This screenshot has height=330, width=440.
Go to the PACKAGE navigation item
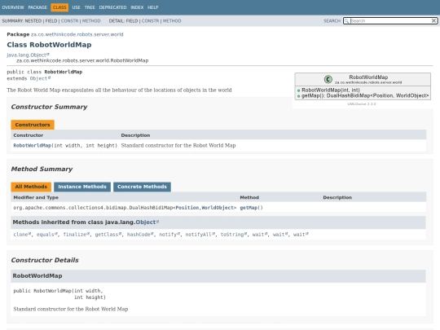point(37,7)
